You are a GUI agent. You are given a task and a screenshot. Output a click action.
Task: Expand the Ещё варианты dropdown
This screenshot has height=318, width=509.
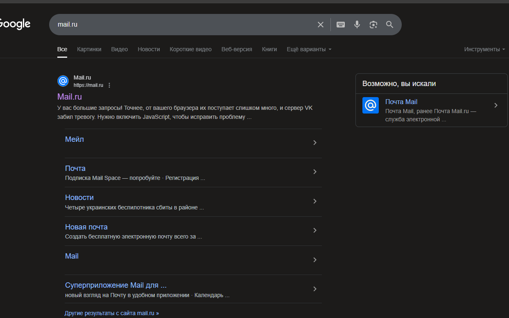coord(309,49)
